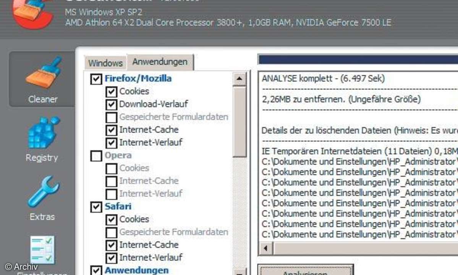This screenshot has height=275, width=458.
Task: Uncheck Internet-Verlauf under Safari
Action: coord(111,258)
